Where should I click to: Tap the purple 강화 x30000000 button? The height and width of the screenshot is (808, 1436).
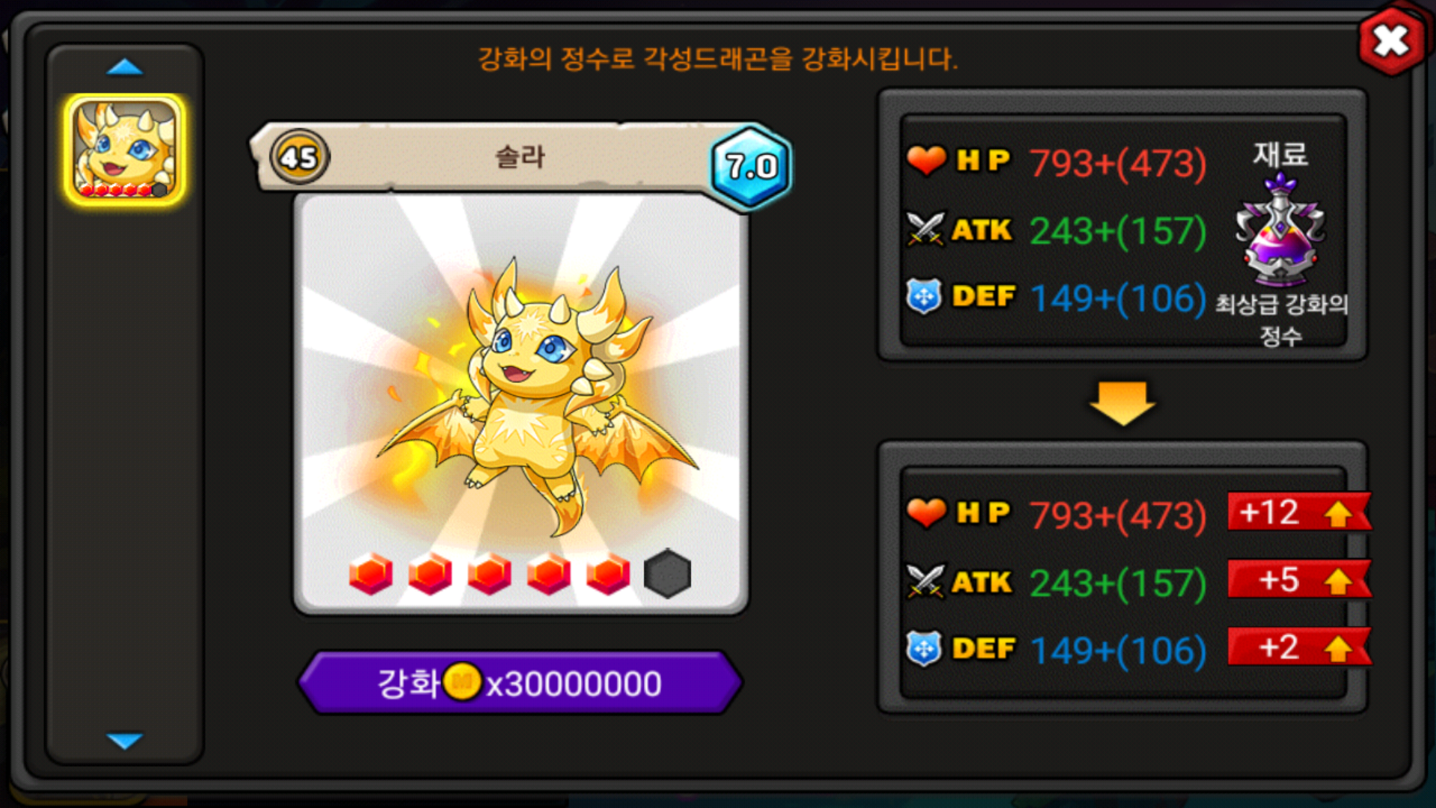[x=520, y=682]
